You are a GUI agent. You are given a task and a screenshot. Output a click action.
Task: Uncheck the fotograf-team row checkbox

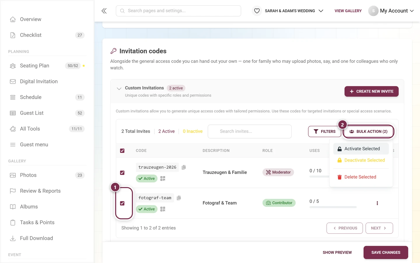pos(122,203)
